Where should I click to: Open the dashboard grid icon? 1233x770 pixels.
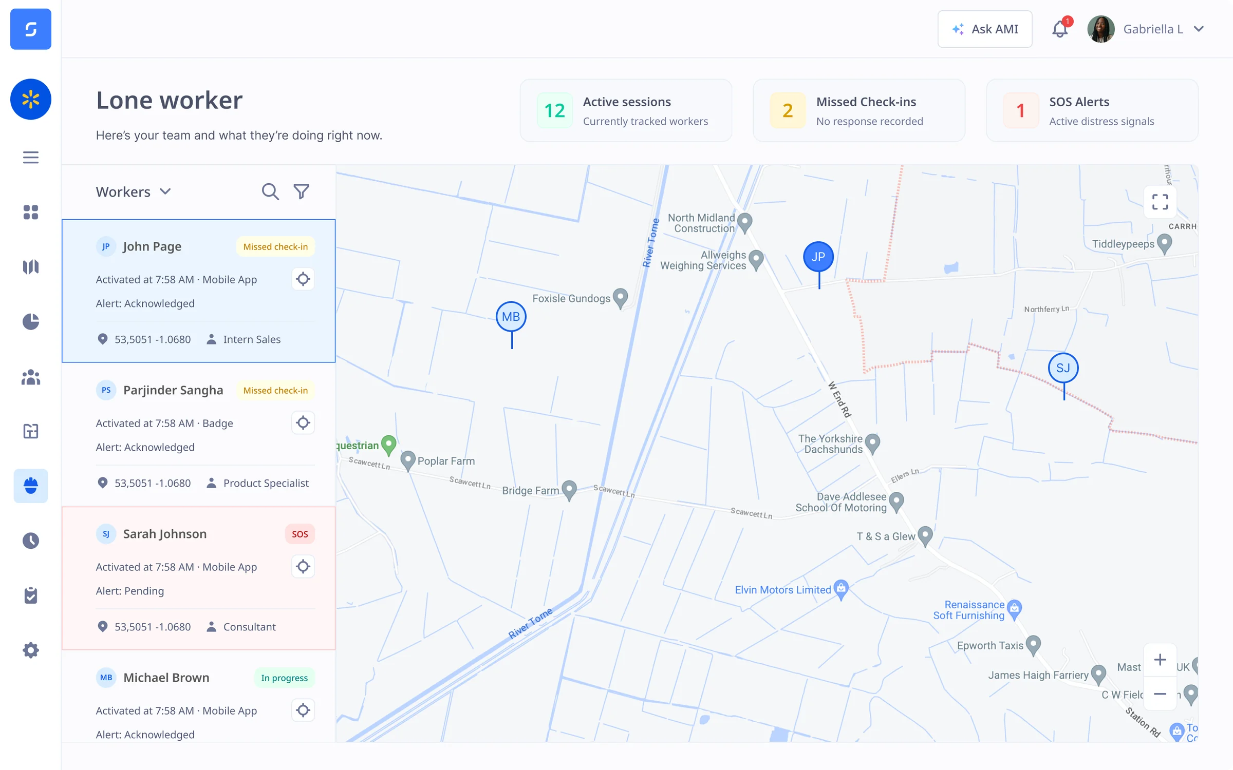[31, 212]
